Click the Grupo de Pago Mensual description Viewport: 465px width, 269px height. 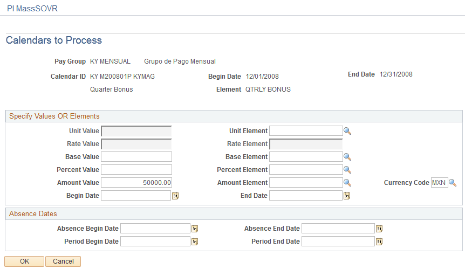pyautogui.click(x=180, y=61)
